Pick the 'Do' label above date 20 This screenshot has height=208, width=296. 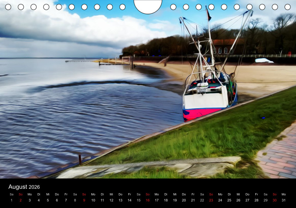184,194
